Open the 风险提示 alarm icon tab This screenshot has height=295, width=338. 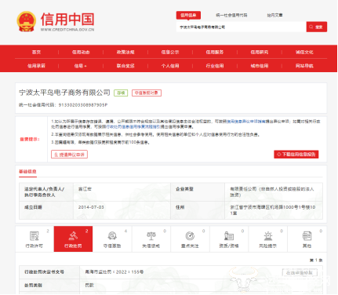[x=268, y=239]
